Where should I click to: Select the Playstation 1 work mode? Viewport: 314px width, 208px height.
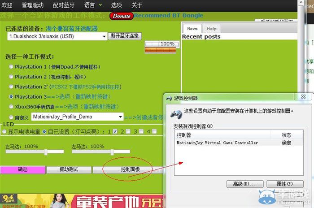(x=11, y=67)
